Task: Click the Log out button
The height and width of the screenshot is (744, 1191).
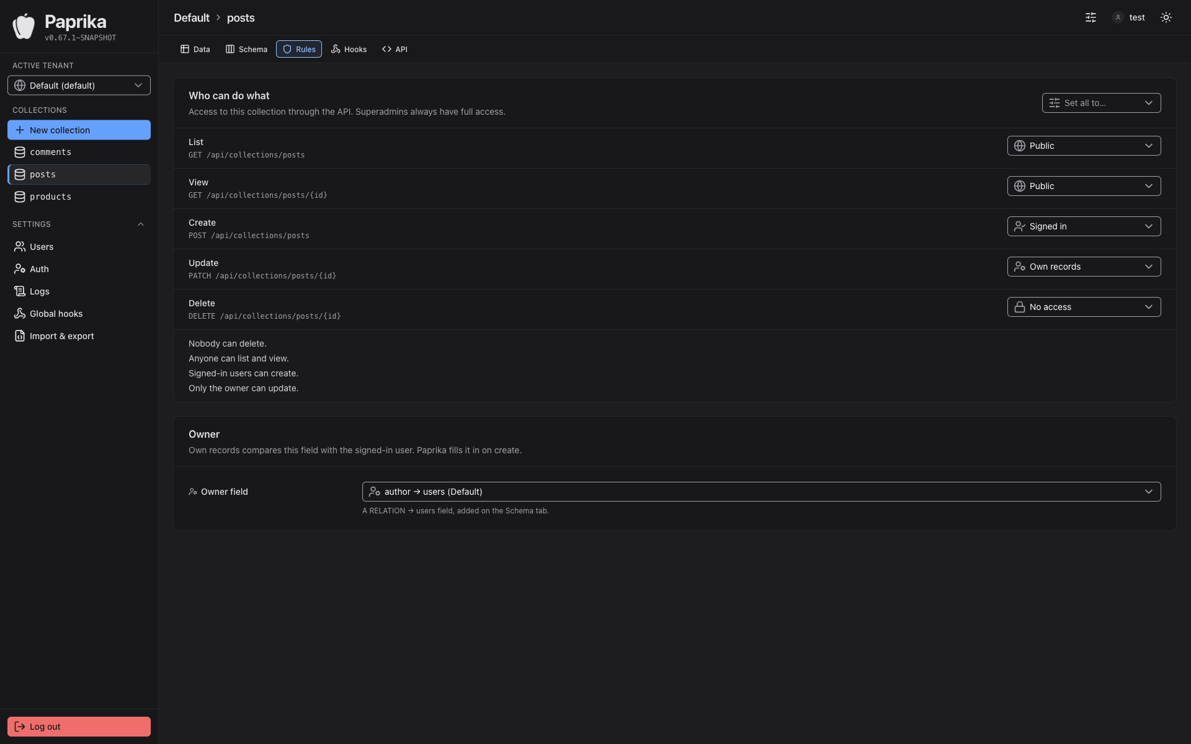Action: tap(79, 727)
